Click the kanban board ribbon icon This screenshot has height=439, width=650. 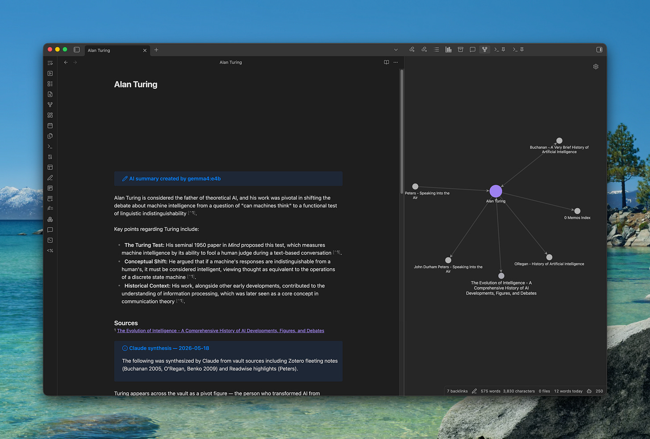point(50,188)
